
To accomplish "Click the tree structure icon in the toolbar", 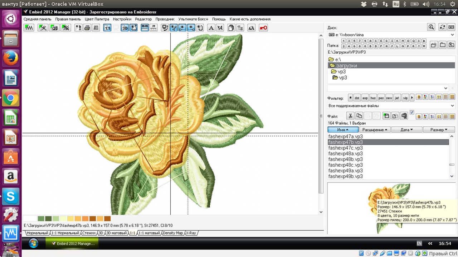I will [240, 27].
